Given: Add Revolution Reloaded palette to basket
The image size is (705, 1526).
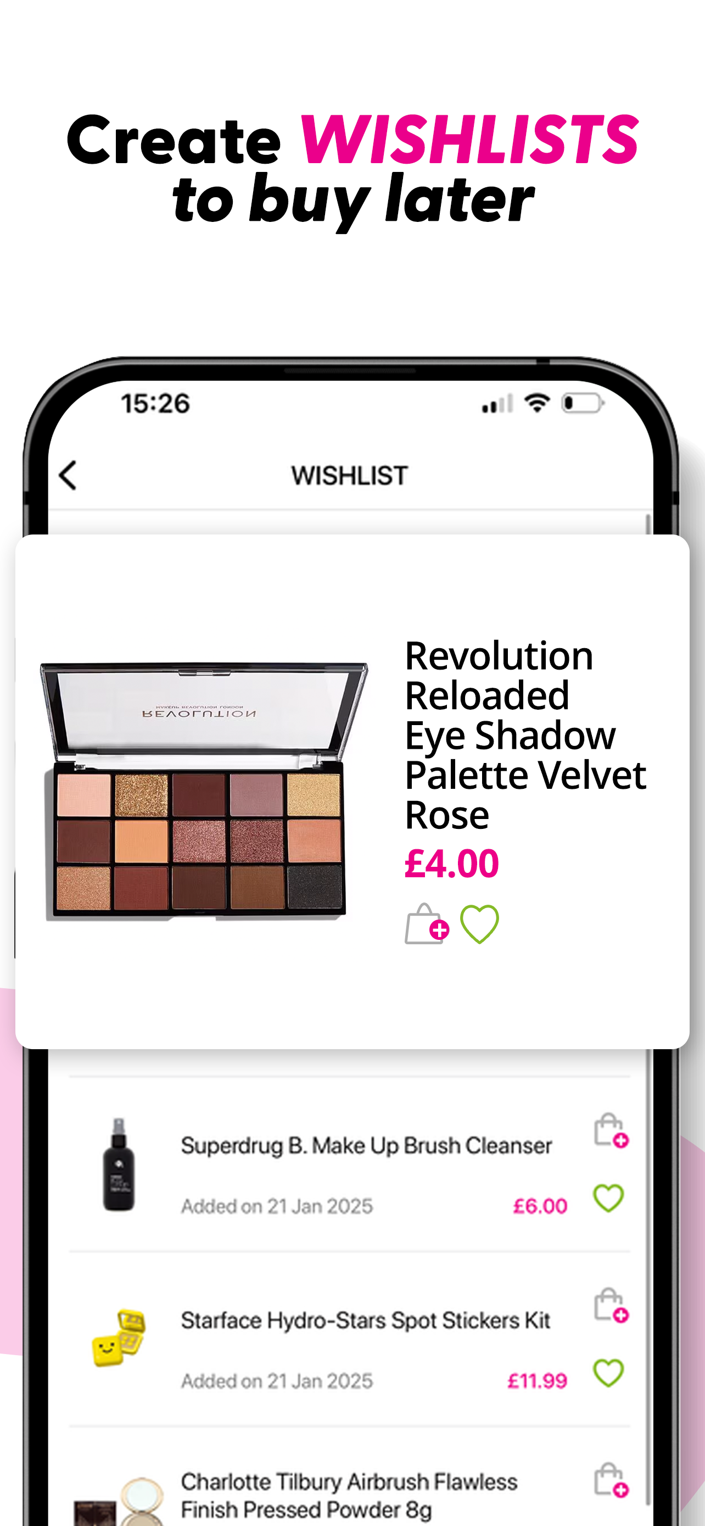Looking at the screenshot, I should [427, 924].
